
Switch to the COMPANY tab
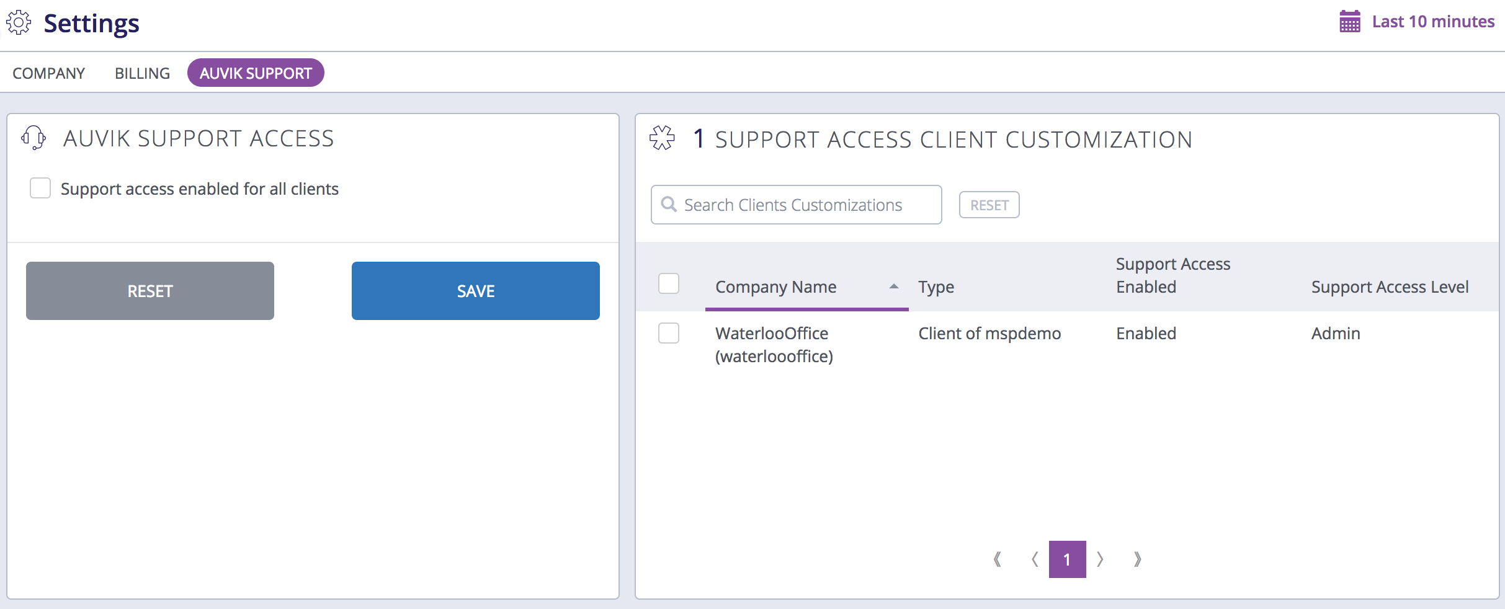click(50, 73)
